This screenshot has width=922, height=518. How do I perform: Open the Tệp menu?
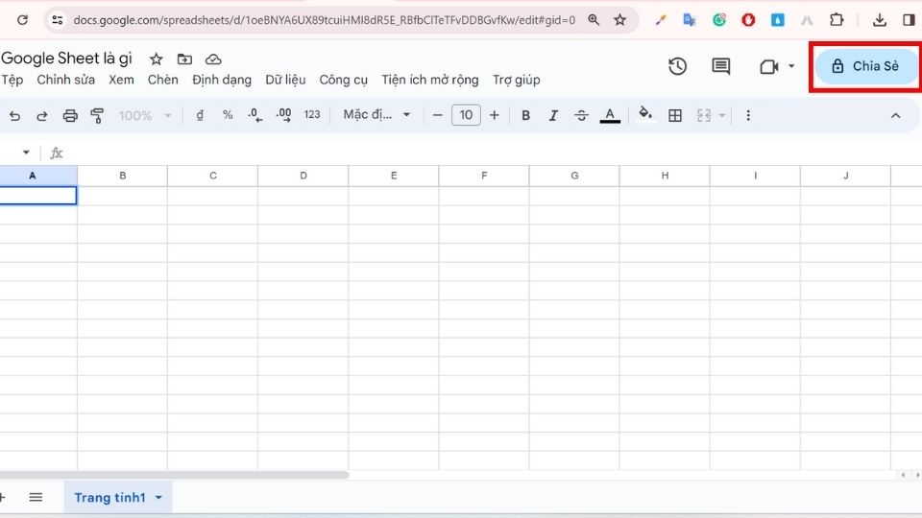(12, 80)
